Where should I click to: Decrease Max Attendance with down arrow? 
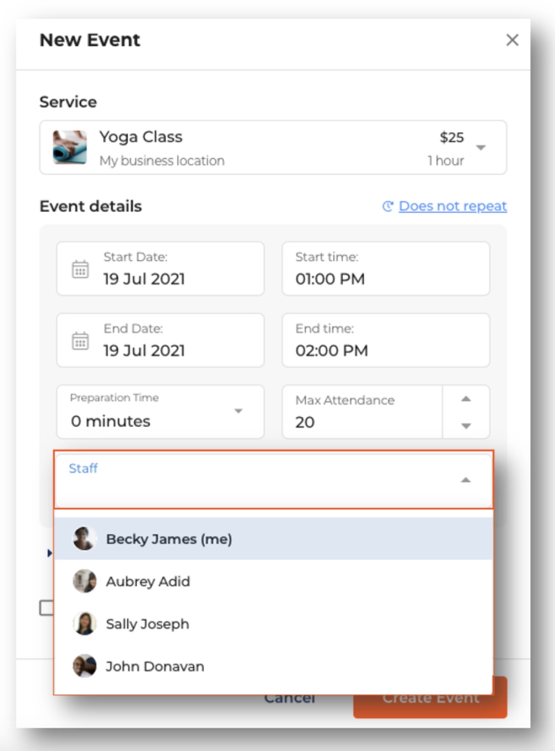pos(466,426)
